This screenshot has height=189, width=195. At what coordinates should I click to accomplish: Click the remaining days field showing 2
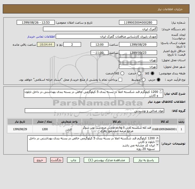[72, 44]
